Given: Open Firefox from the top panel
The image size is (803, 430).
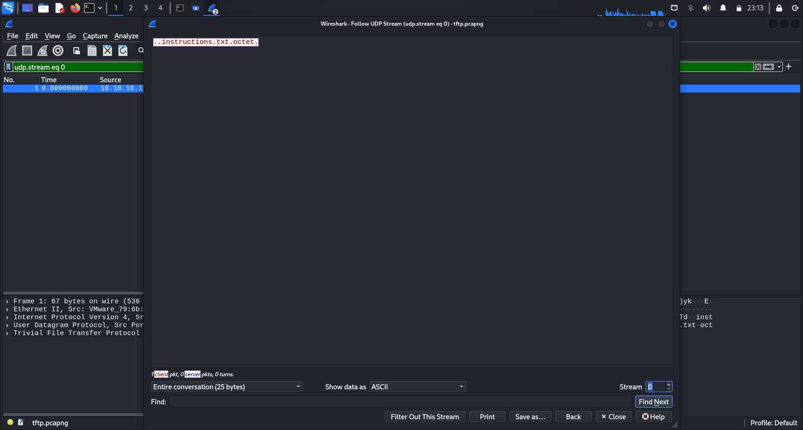Looking at the screenshot, I should pyautogui.click(x=75, y=8).
